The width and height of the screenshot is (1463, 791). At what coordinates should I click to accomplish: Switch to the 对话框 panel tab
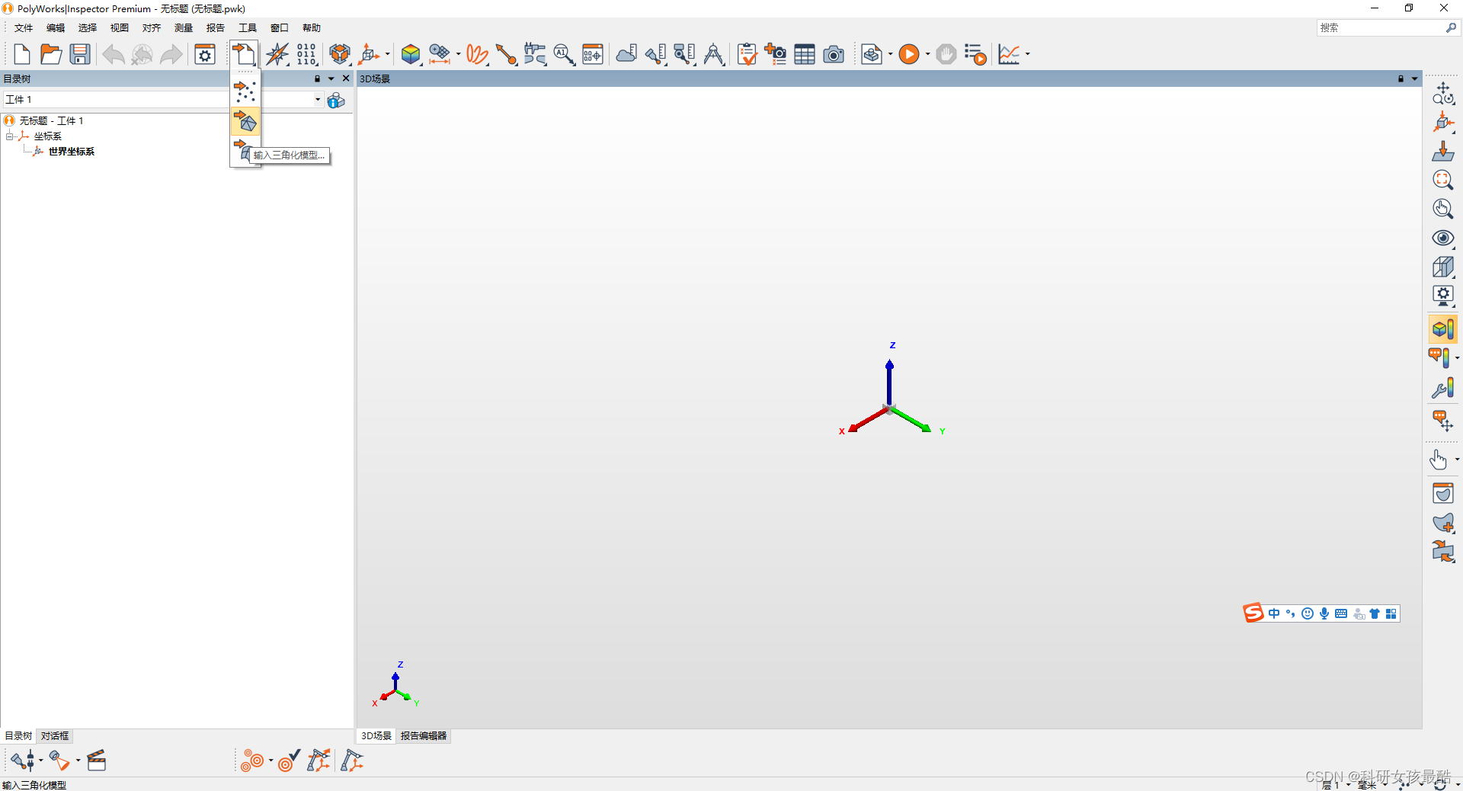54,736
